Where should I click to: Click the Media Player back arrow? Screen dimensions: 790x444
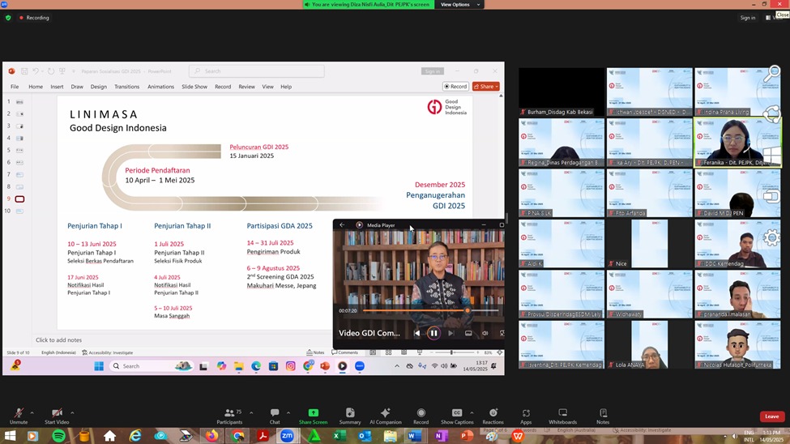342,224
